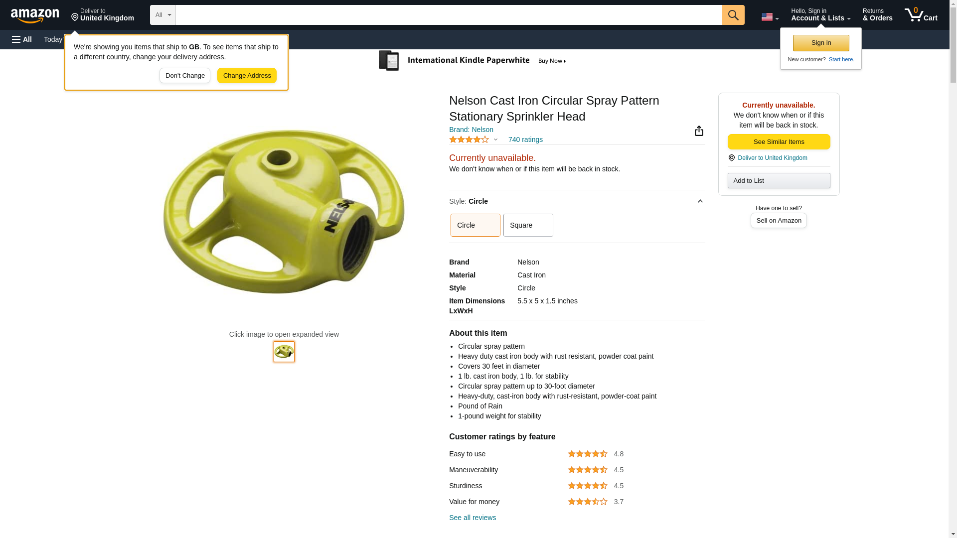Expand the Account & Lists dropdown
The width and height of the screenshot is (957, 538).
tap(820, 15)
